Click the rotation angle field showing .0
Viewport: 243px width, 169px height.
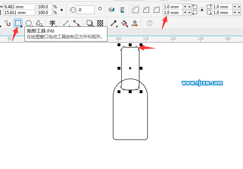86,10
